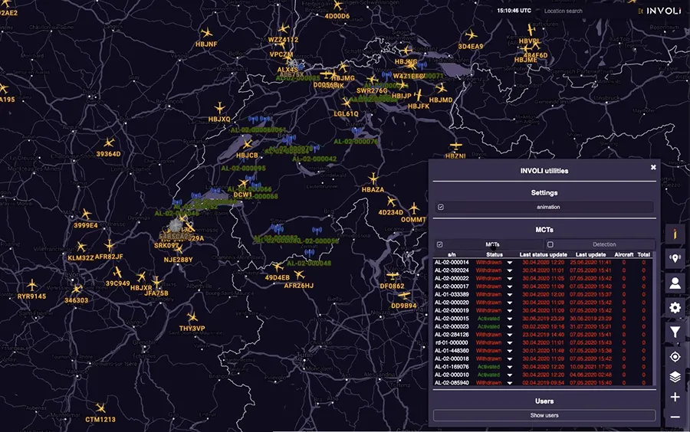Image resolution: width=690 pixels, height=432 pixels.
Task: Click the location beacon sidebar icon
Action: [x=675, y=258]
